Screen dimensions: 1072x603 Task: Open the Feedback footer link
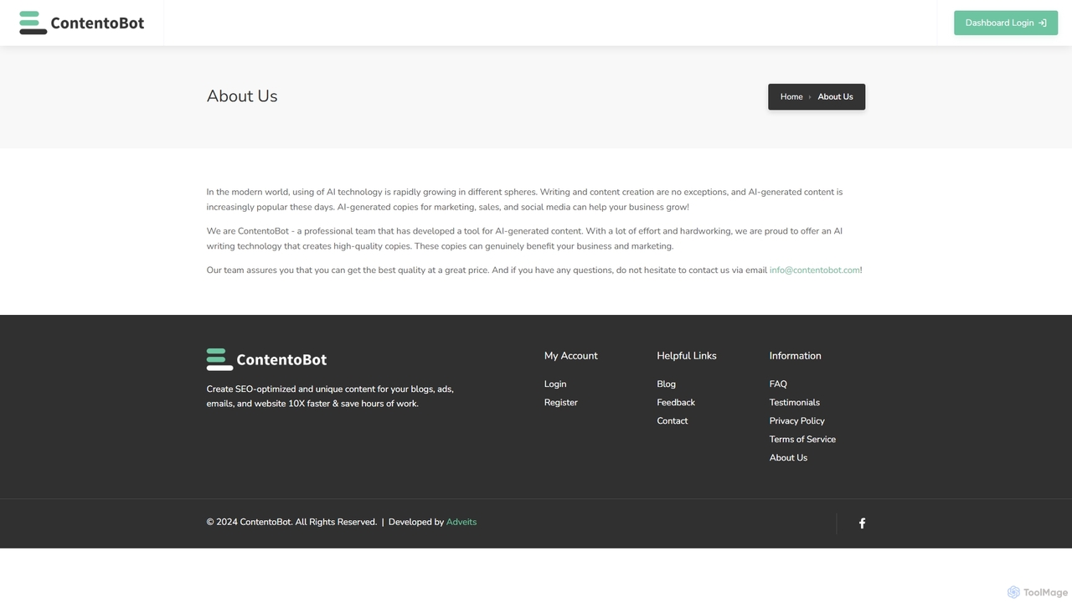coord(676,403)
